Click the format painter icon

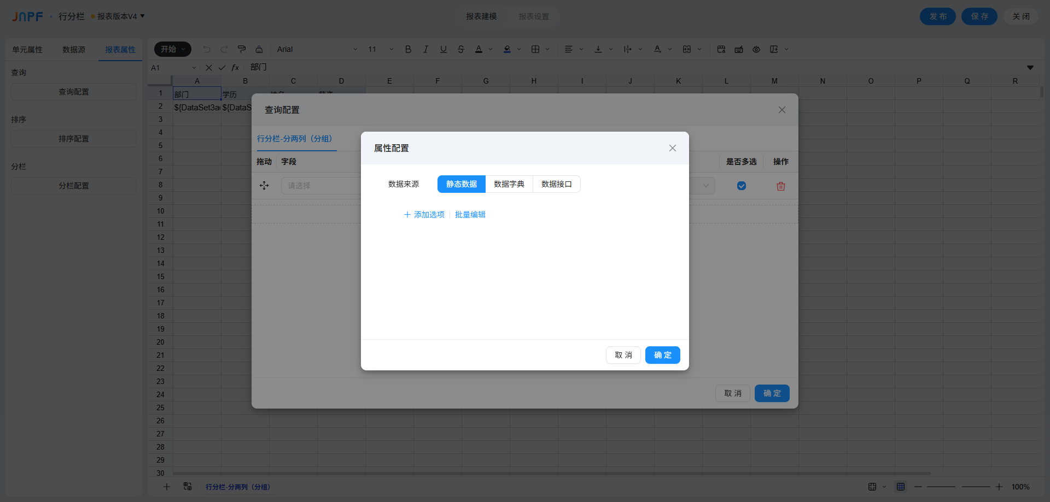(x=242, y=49)
